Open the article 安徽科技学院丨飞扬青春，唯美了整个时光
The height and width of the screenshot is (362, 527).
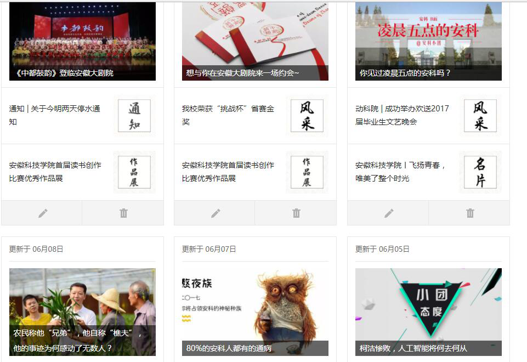[401, 172]
